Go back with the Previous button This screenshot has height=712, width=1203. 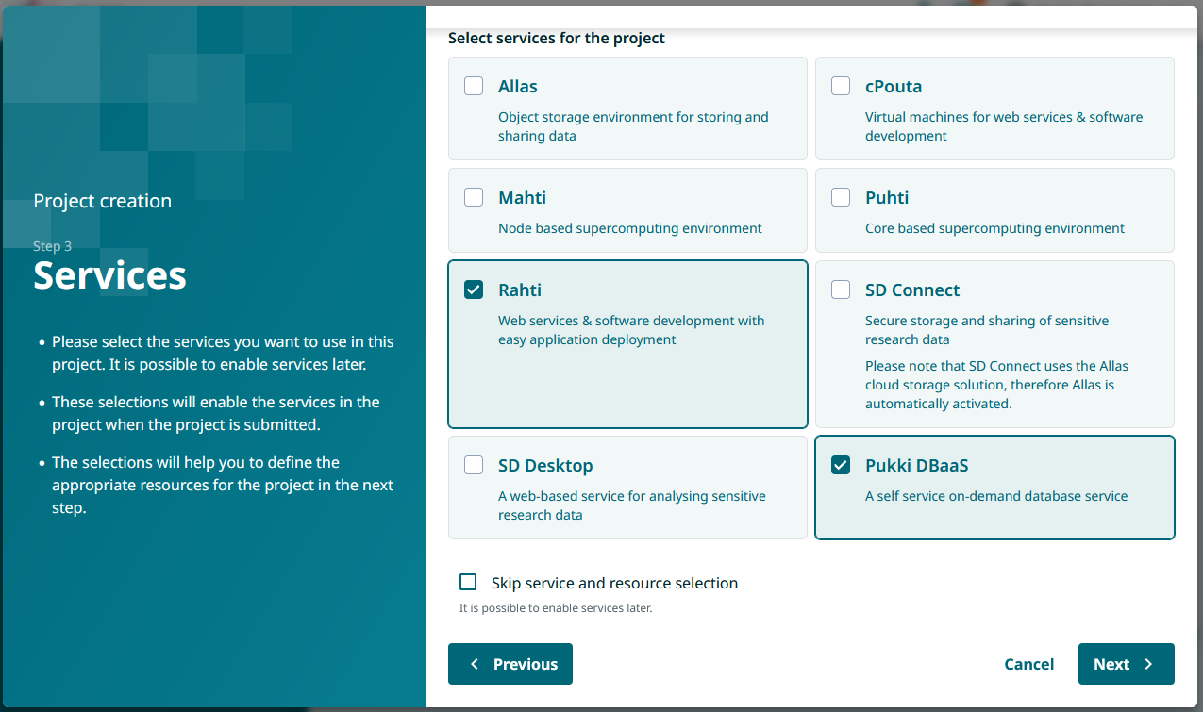pyautogui.click(x=510, y=664)
